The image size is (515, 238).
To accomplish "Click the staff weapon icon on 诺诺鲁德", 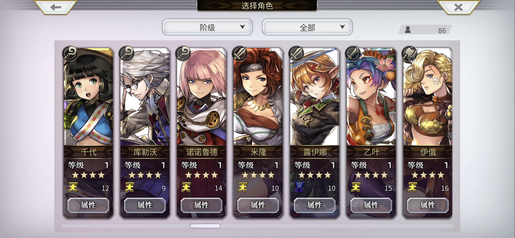I will pos(183,53).
